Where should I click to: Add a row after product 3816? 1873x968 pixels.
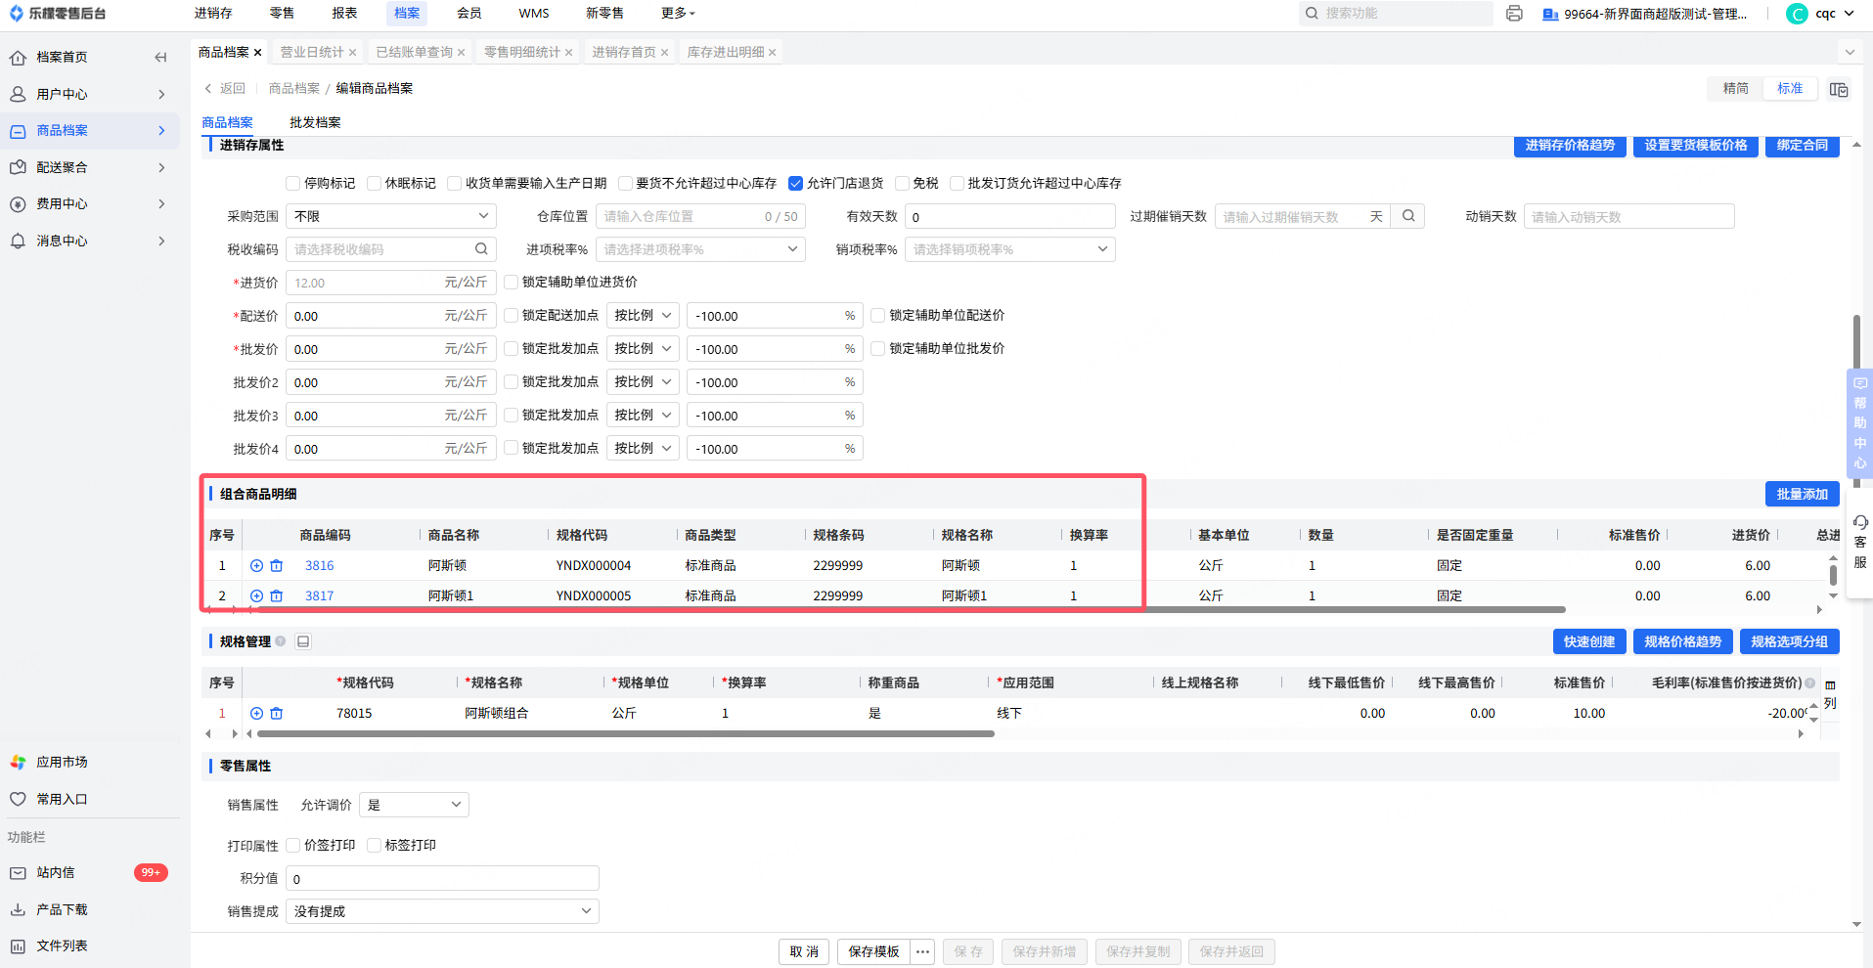(x=256, y=566)
